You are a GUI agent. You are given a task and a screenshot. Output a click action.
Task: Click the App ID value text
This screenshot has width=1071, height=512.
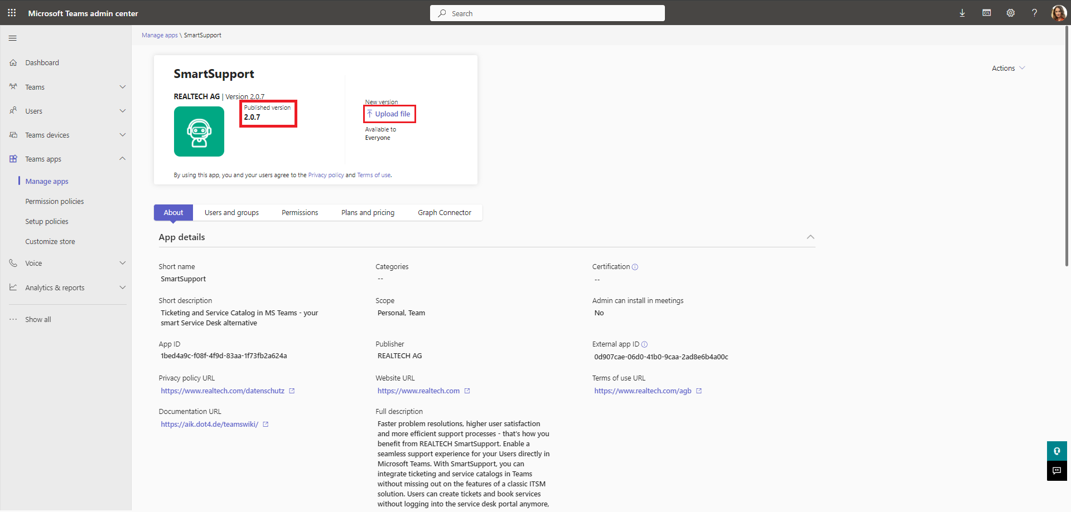[224, 356]
